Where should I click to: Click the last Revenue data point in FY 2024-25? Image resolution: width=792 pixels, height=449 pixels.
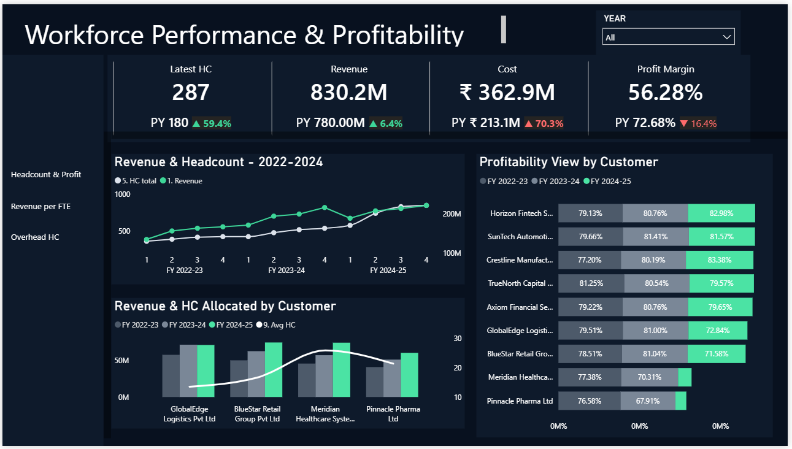tap(426, 205)
